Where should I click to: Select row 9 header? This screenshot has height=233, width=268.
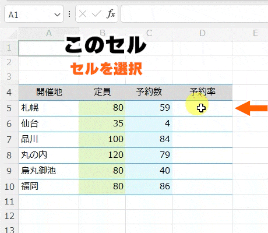click(9, 171)
